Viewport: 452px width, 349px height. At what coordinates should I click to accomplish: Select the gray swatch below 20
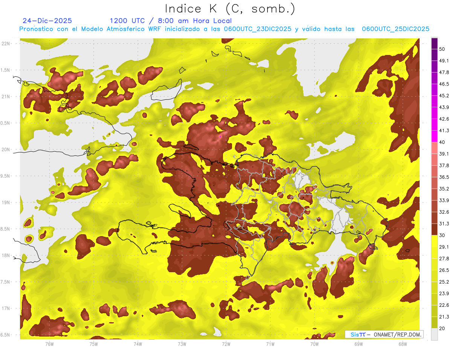coord(434,334)
